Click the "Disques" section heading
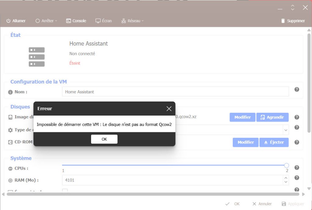This screenshot has height=210, width=312. pyautogui.click(x=20, y=107)
